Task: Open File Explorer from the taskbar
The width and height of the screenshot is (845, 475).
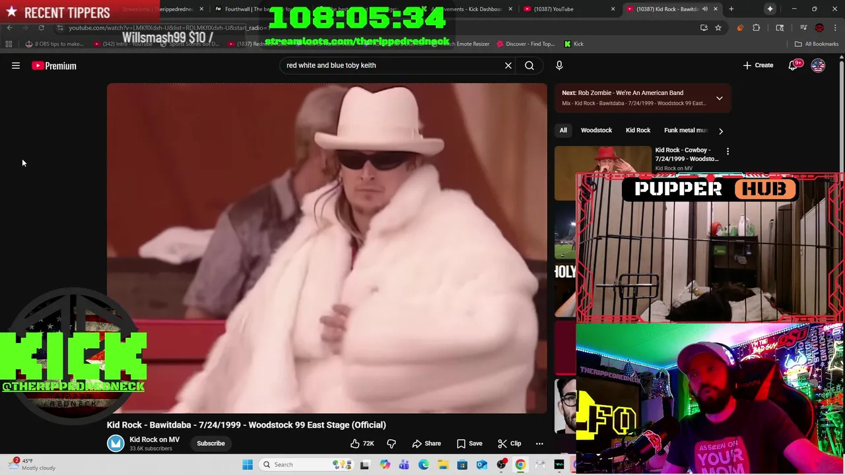Action: pos(443,464)
